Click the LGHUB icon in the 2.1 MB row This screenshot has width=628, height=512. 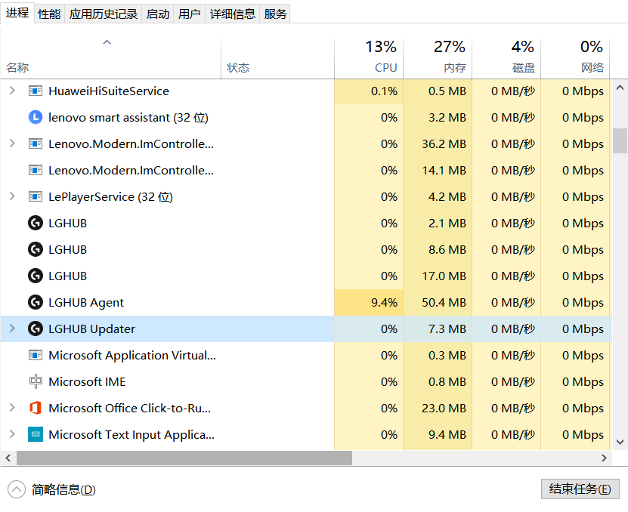[36, 224]
